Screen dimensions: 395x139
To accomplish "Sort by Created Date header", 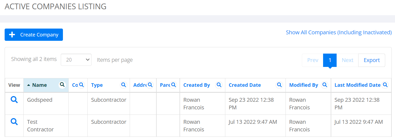I will pos(245,85).
